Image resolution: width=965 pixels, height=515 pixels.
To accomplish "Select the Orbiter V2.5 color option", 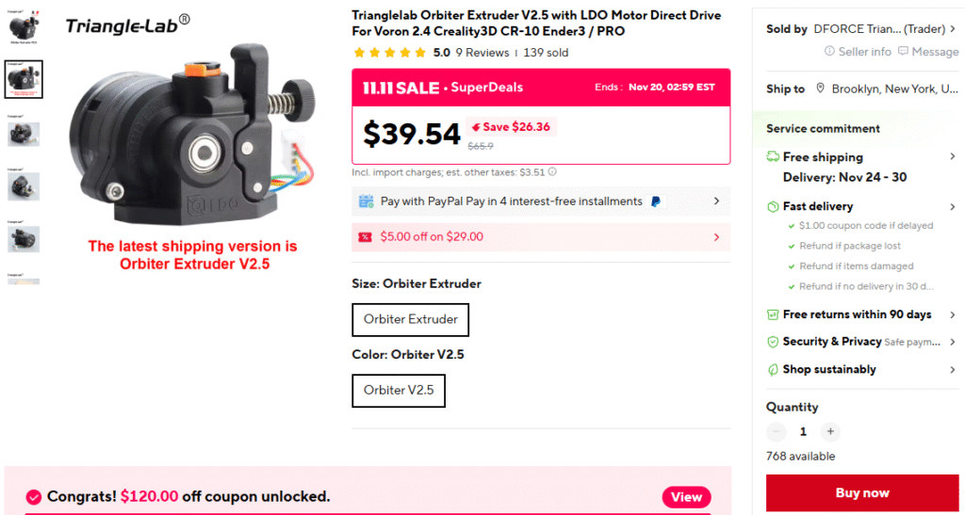I will click(x=399, y=391).
